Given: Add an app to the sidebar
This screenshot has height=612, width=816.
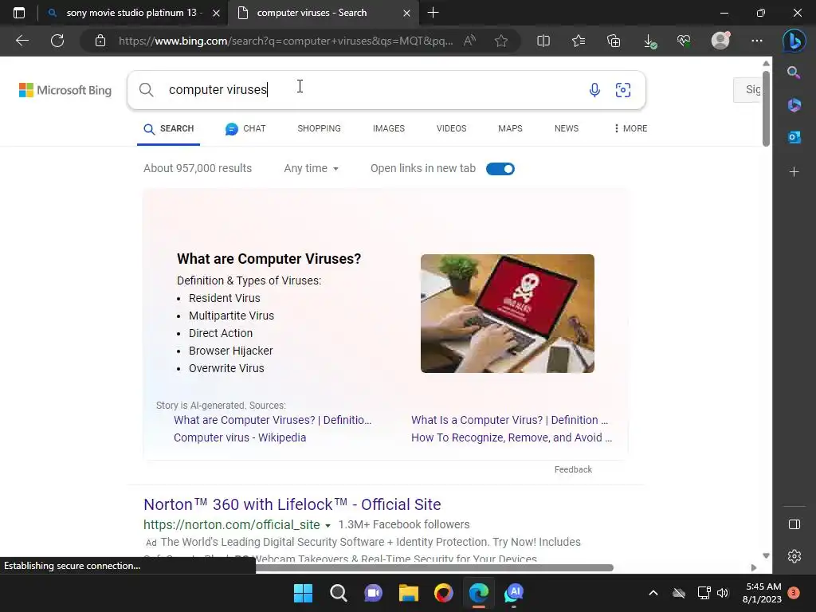Looking at the screenshot, I should (794, 172).
